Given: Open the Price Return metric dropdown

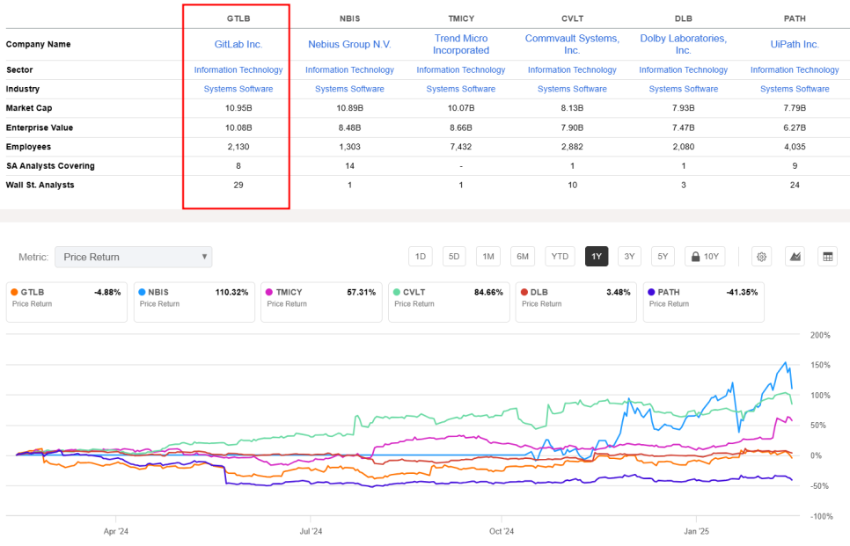Looking at the screenshot, I should pyautogui.click(x=134, y=257).
